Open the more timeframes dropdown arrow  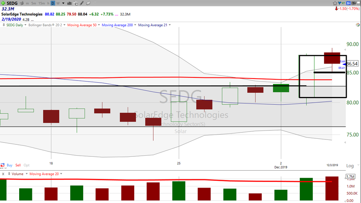coord(63,3)
